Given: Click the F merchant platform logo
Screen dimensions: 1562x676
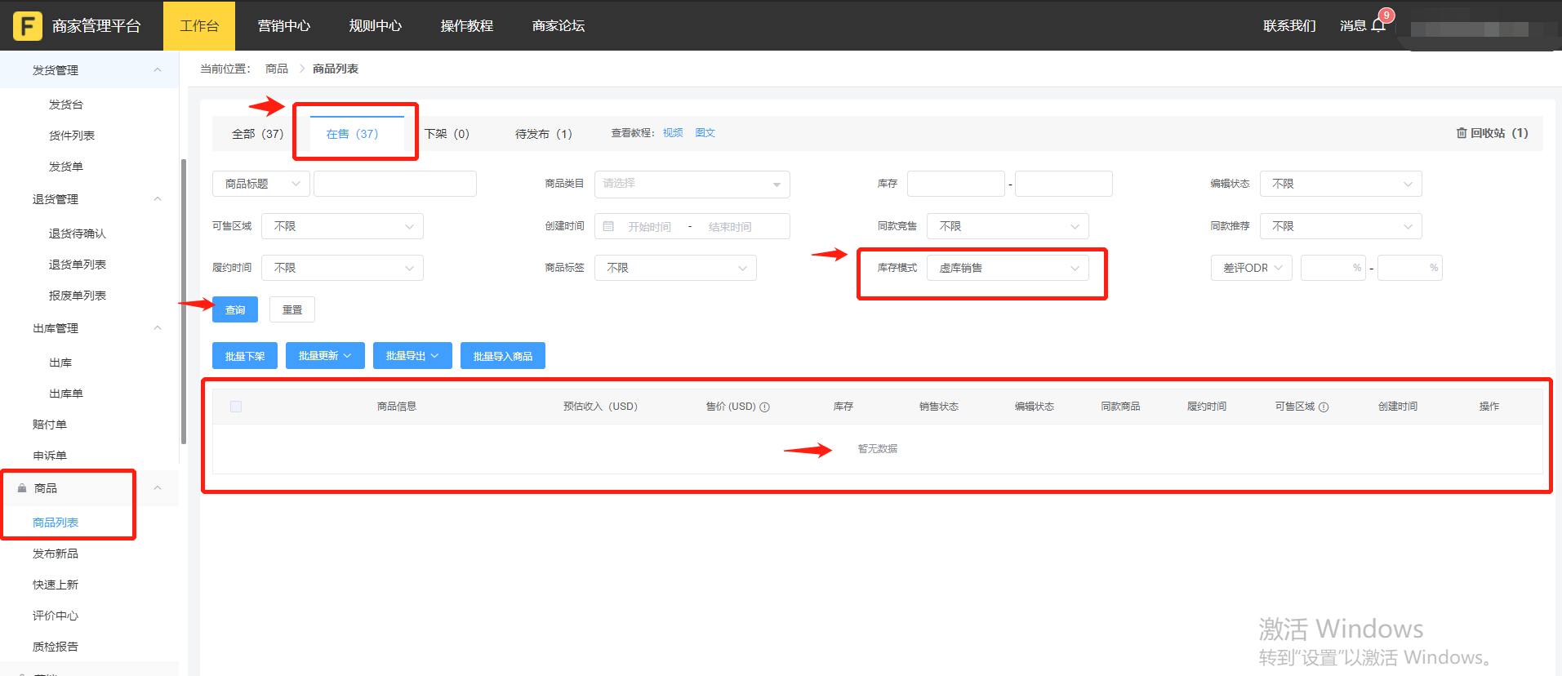Looking at the screenshot, I should click(28, 26).
